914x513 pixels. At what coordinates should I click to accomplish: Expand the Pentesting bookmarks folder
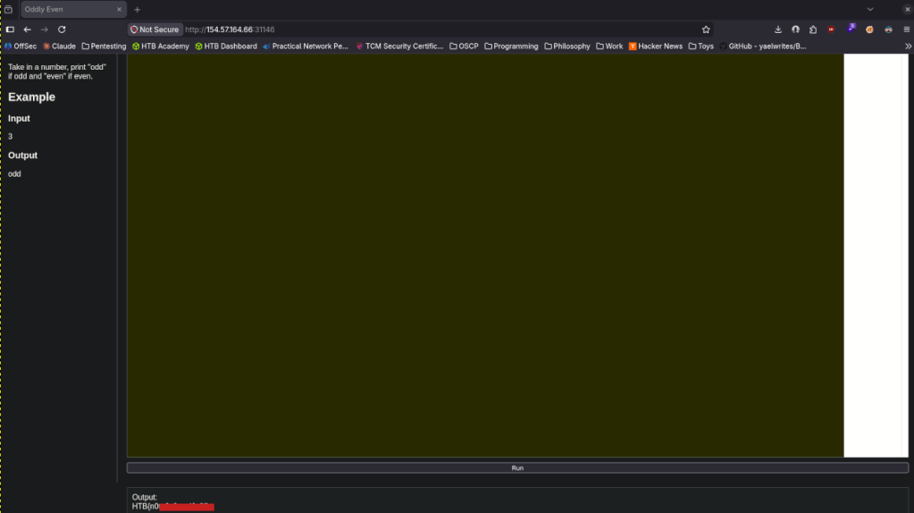(104, 46)
